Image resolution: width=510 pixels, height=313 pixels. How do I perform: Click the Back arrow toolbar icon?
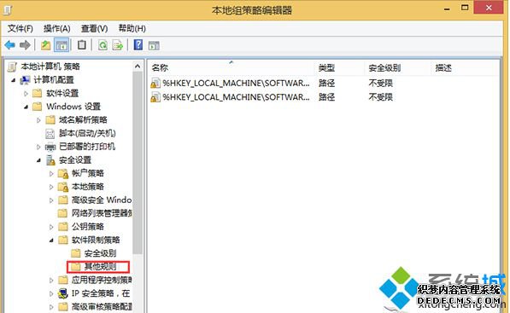(10, 45)
